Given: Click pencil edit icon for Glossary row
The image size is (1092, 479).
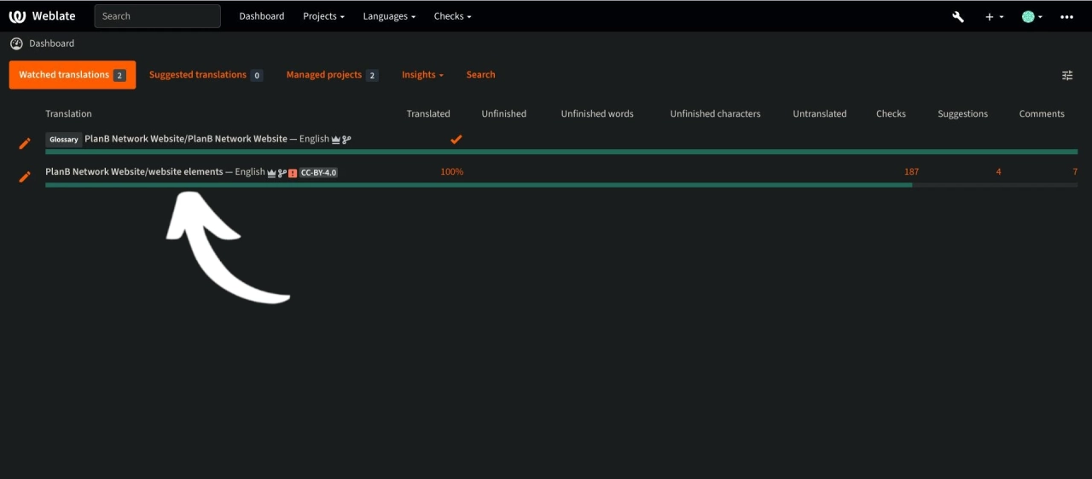Looking at the screenshot, I should pyautogui.click(x=25, y=143).
